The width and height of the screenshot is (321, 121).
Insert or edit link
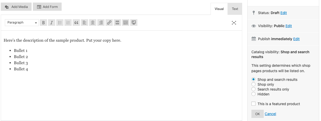109,23
